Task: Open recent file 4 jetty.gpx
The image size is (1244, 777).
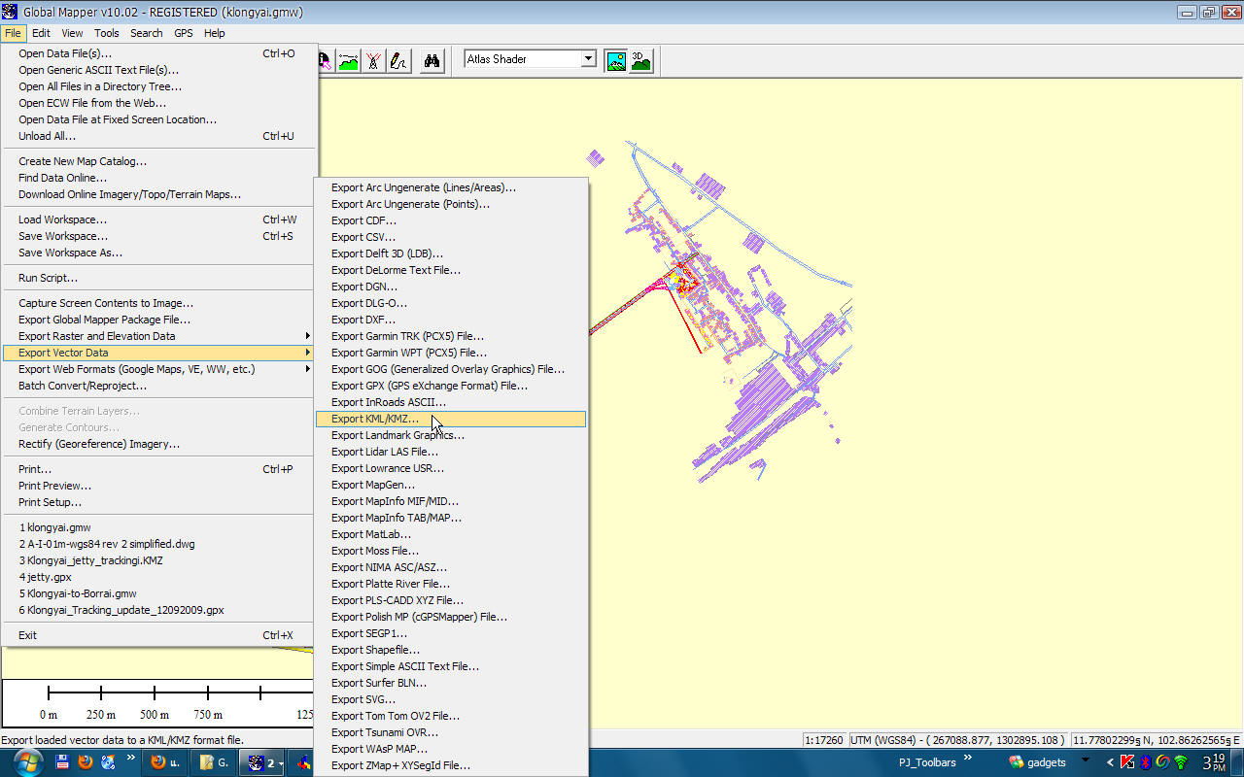Action: (x=158, y=577)
